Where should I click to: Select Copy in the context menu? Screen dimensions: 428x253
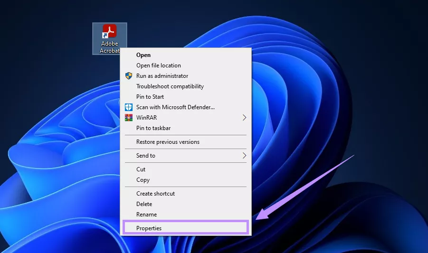click(143, 180)
